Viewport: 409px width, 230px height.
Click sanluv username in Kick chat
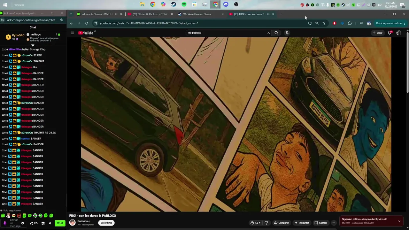pyautogui.click(x=26, y=139)
